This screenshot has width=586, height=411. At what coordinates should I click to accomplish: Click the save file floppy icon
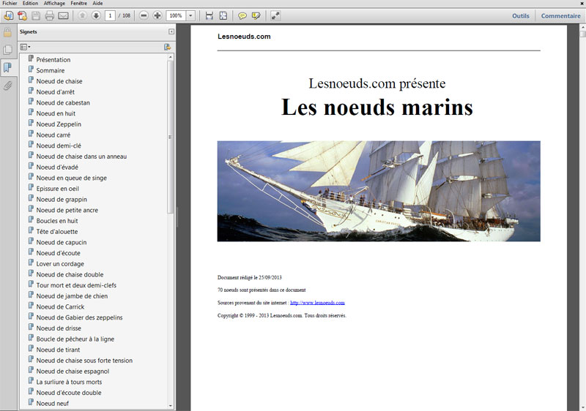click(36, 15)
